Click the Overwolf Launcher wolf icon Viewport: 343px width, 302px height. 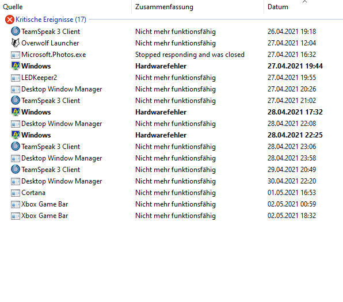[16, 43]
